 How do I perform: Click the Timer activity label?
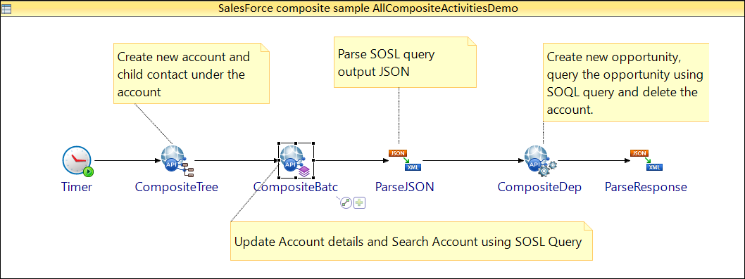[77, 187]
